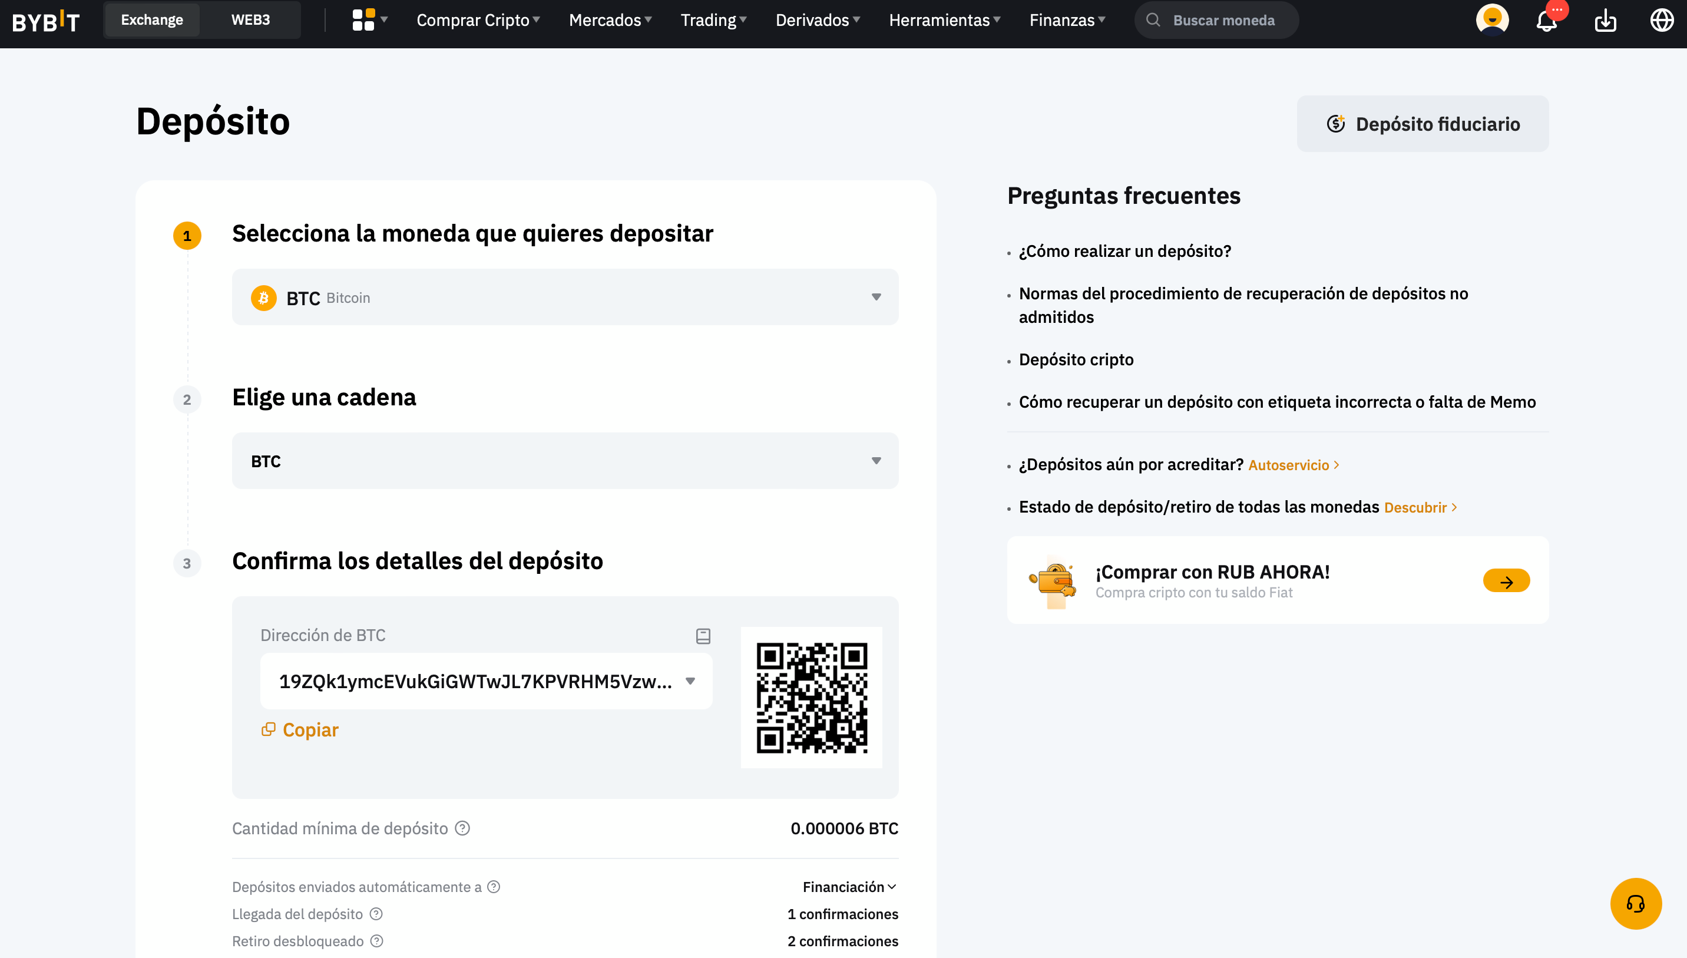Open the Comprar Cripto menu
This screenshot has width=1687, height=958.
(x=478, y=21)
